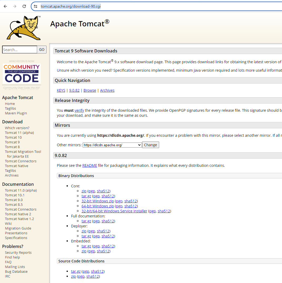The height and width of the screenshot is (283, 282).
Task: Select Tomcat 9 download link
Action: coord(12,142)
